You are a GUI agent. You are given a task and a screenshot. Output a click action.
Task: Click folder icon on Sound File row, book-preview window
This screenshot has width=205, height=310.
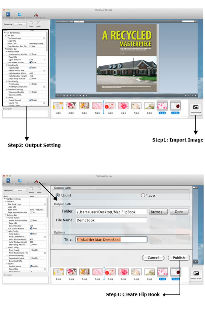point(44,103)
